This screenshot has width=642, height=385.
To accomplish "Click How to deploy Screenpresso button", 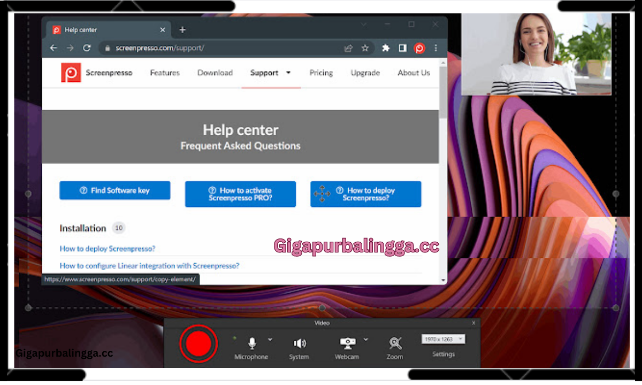I will point(366,194).
